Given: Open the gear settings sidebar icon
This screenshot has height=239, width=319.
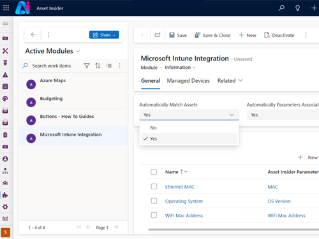Looking at the screenshot, I should pyautogui.click(x=5, y=206).
